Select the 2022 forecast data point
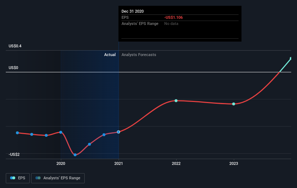 pyautogui.click(x=176, y=101)
